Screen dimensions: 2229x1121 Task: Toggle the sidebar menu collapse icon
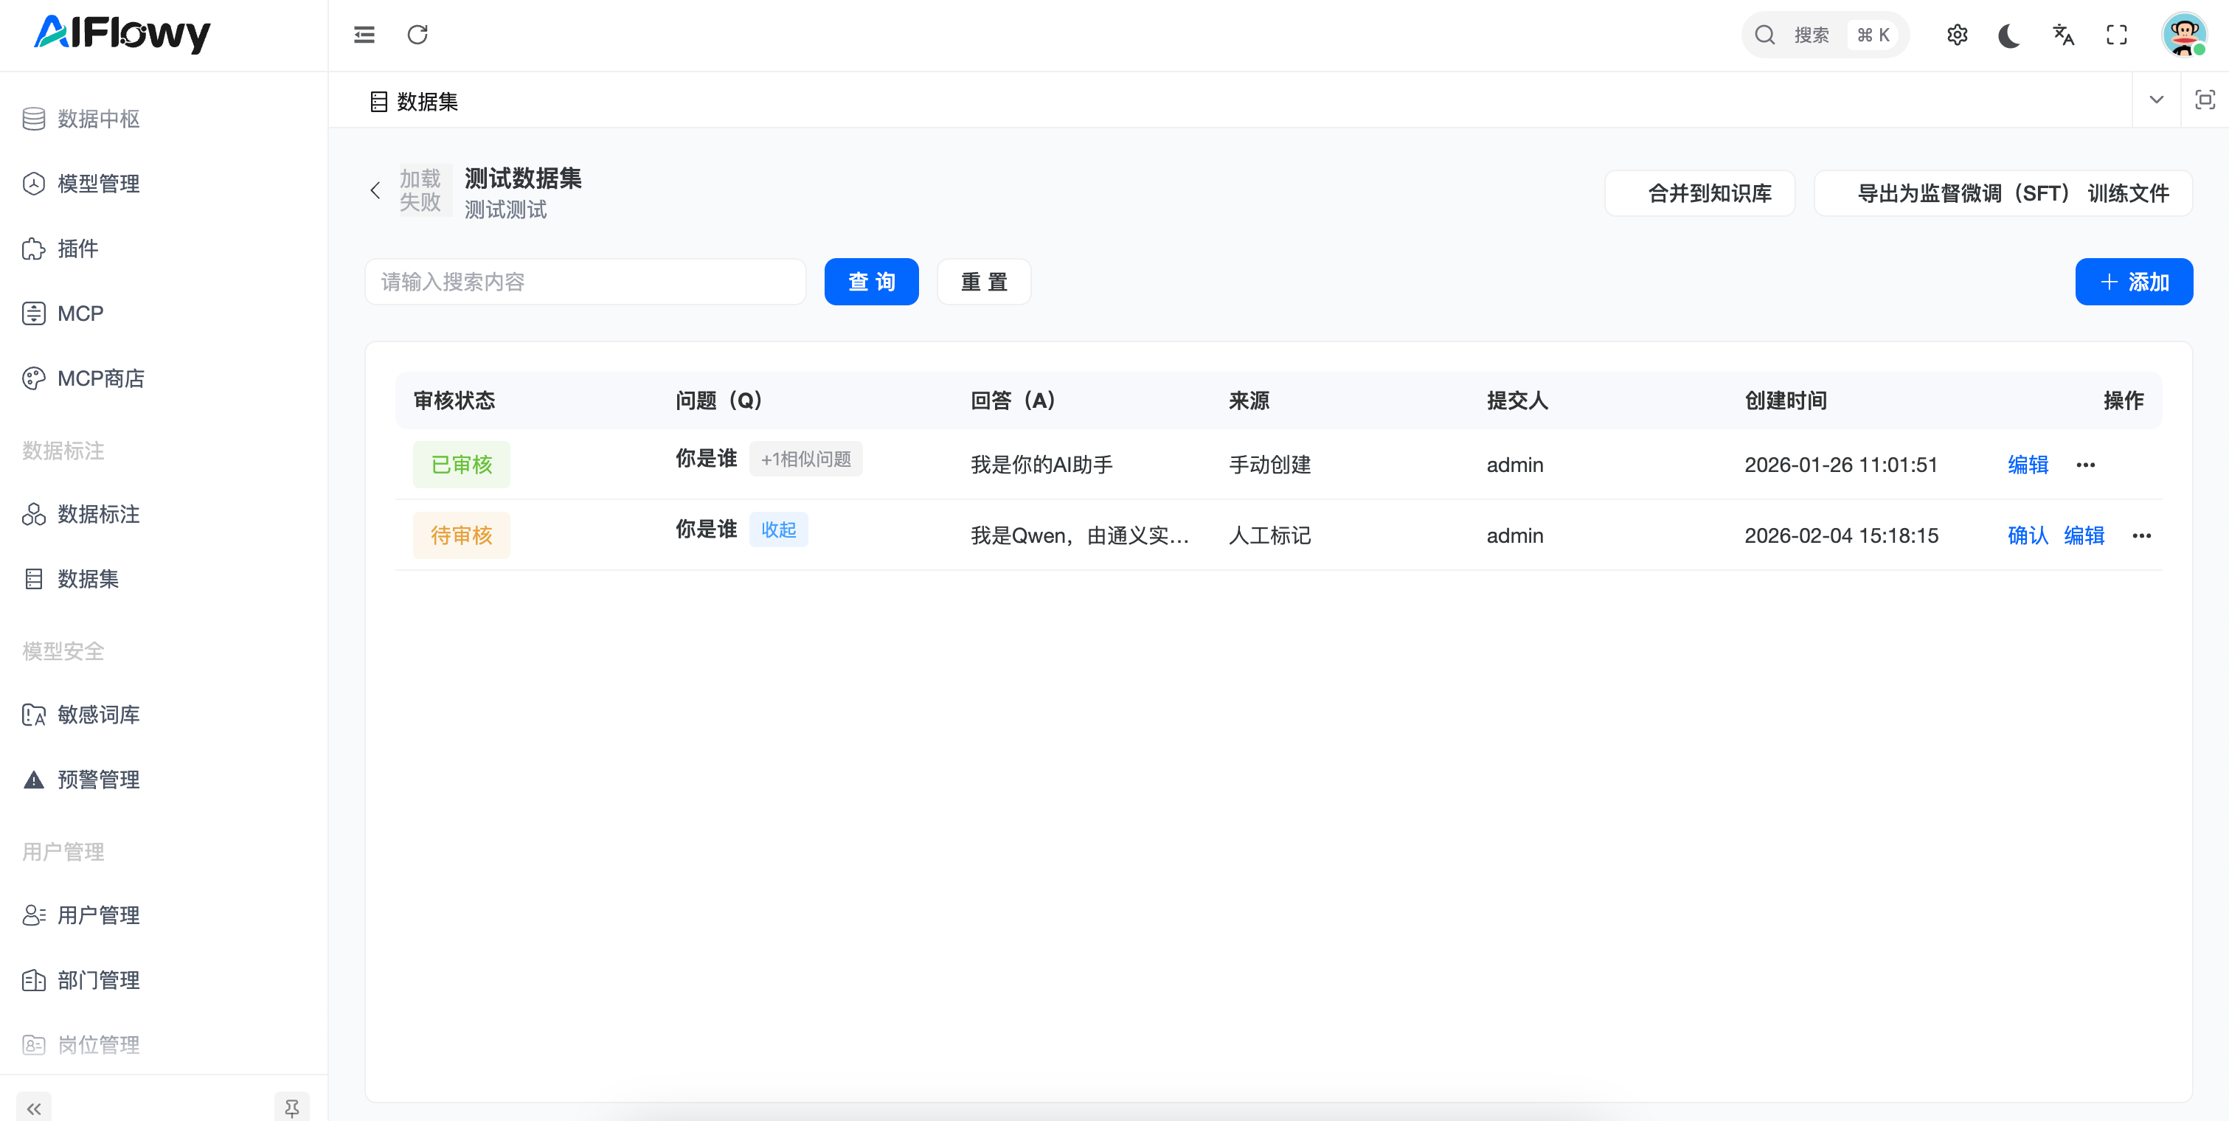coord(364,35)
